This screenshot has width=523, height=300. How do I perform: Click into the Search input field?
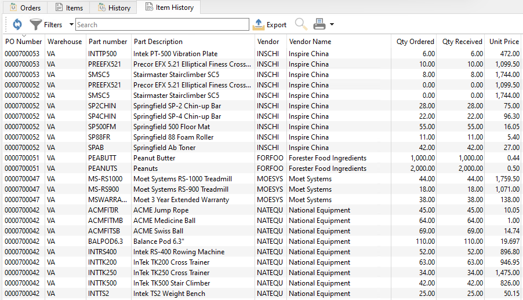click(x=162, y=25)
